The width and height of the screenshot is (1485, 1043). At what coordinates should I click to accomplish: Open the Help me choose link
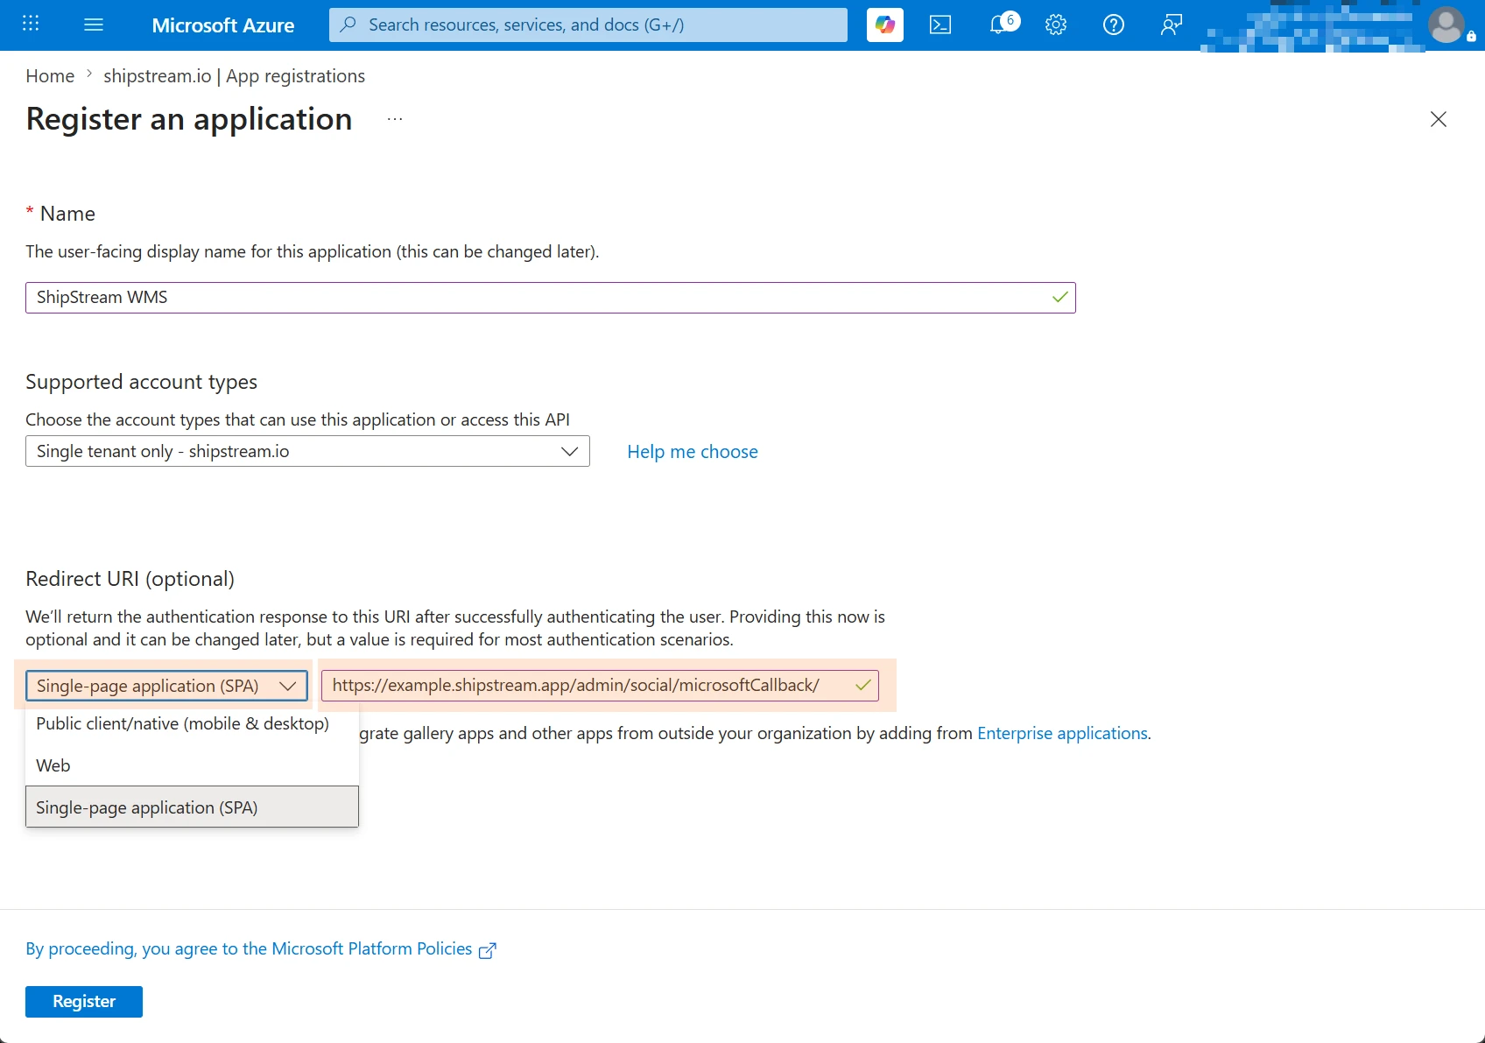[693, 452]
